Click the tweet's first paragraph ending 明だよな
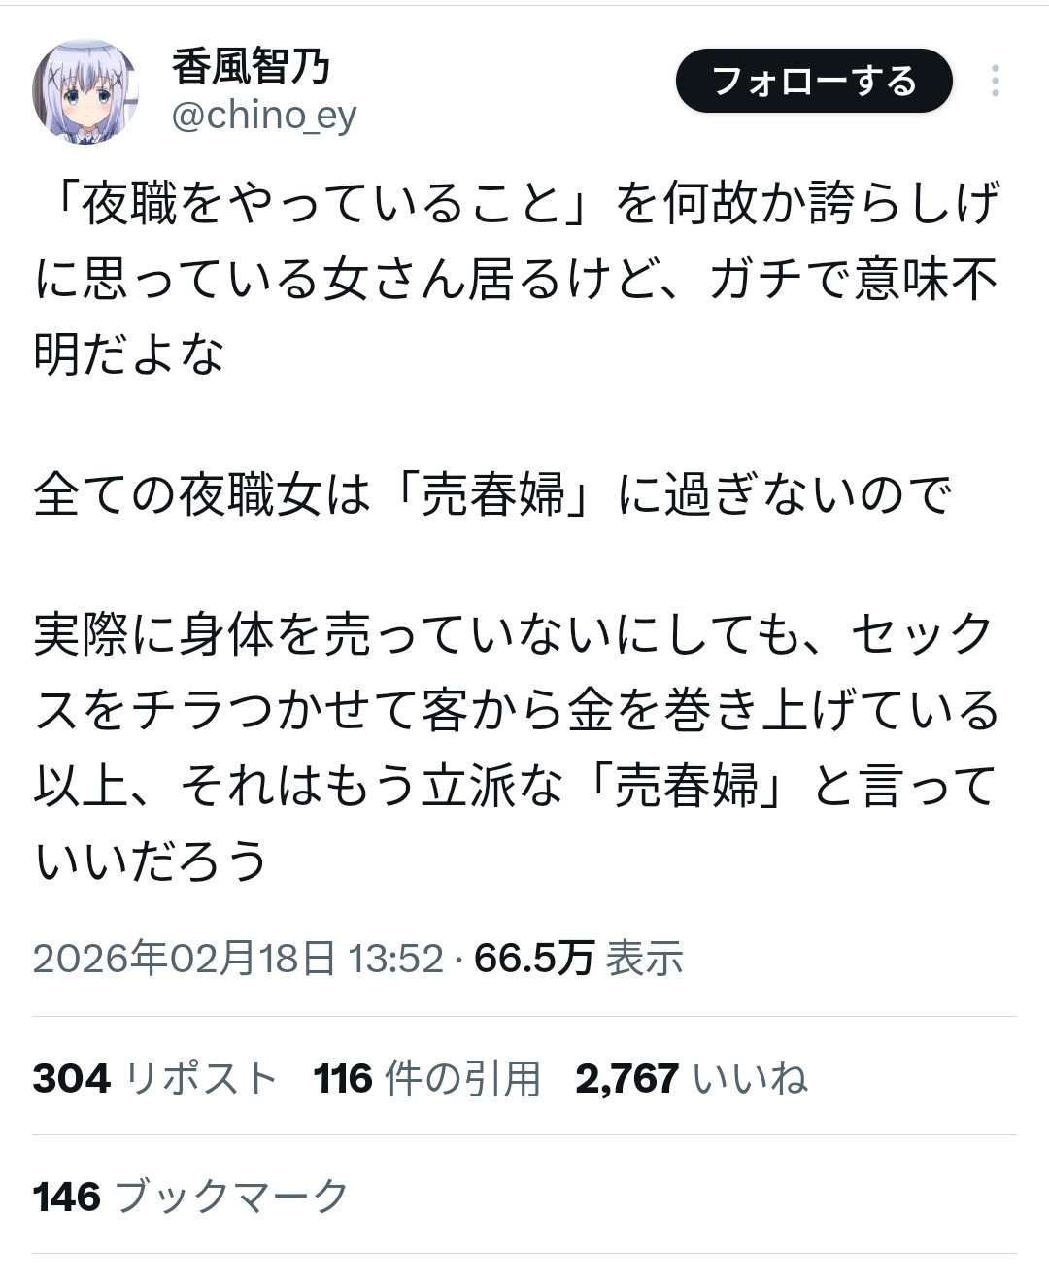The width and height of the screenshot is (1049, 1282). pyautogui.click(x=515, y=279)
